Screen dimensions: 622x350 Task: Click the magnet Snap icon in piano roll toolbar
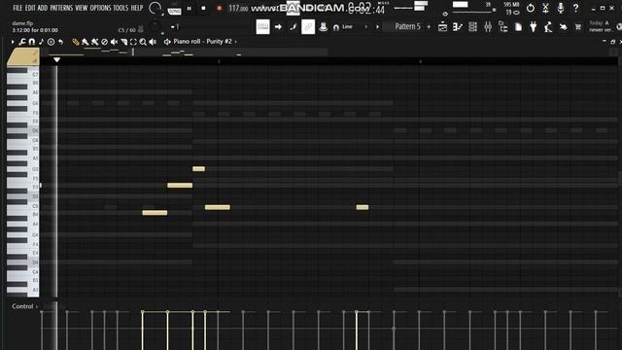(x=32, y=42)
